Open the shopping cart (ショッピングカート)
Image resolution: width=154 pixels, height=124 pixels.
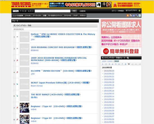pos(131,11)
